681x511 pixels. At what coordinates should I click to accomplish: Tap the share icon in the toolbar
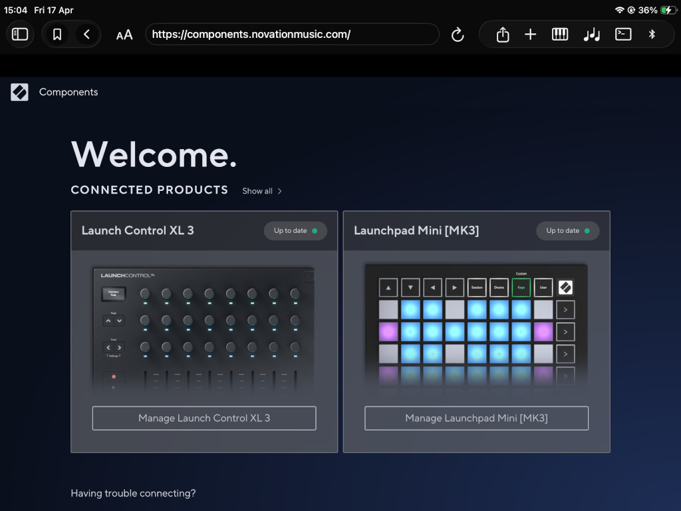(503, 35)
